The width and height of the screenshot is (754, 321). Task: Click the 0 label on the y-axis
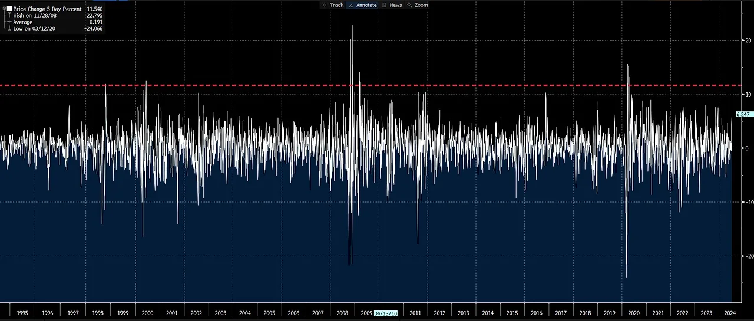coord(747,148)
